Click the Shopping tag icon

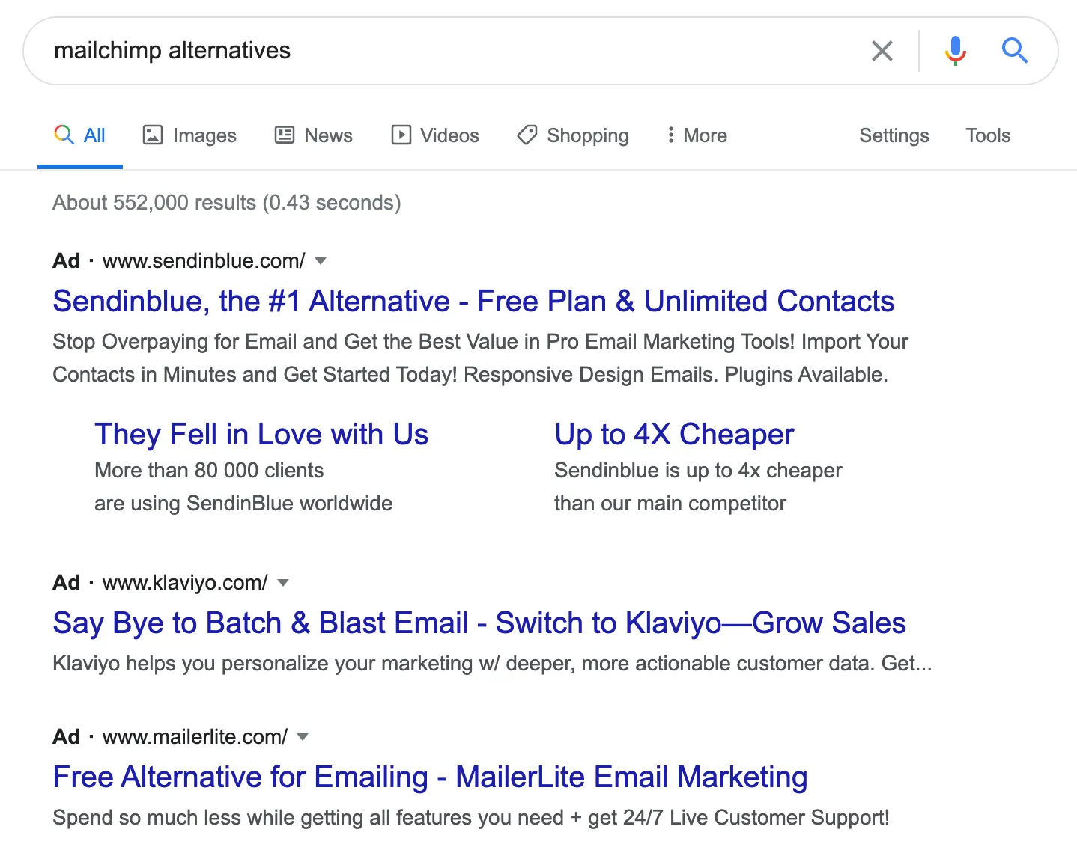[x=527, y=135]
